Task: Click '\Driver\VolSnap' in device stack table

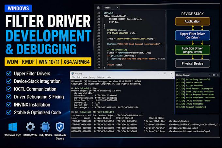Action: (154, 131)
